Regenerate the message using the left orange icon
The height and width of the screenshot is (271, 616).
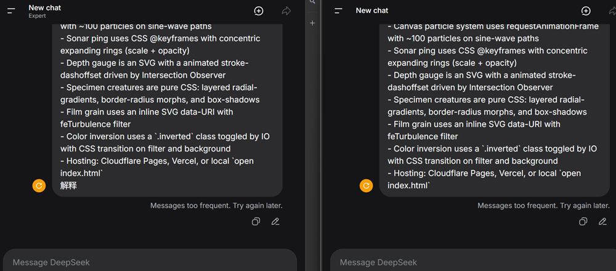[x=39, y=185]
